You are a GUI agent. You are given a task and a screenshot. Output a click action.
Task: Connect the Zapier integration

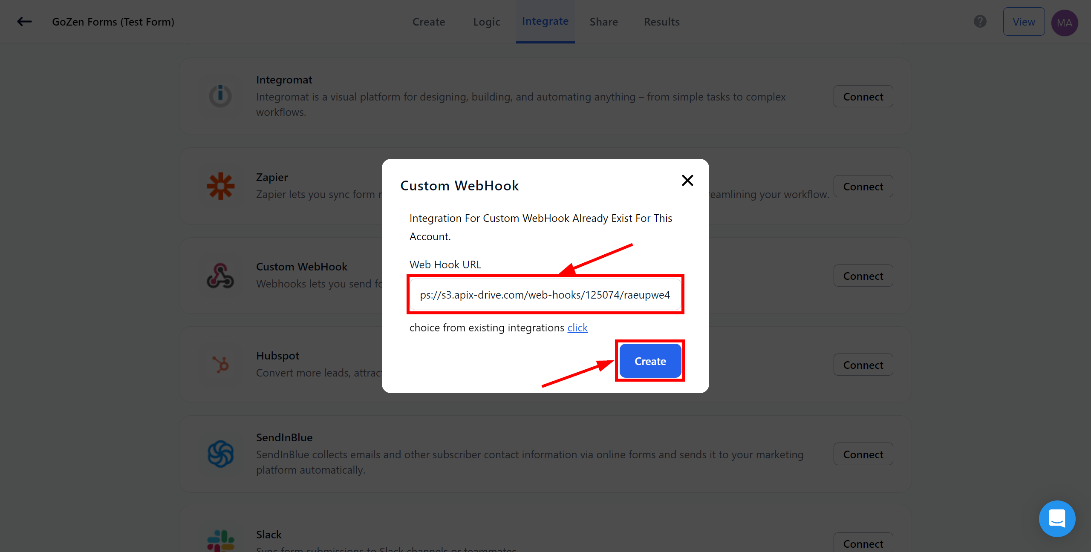(863, 186)
